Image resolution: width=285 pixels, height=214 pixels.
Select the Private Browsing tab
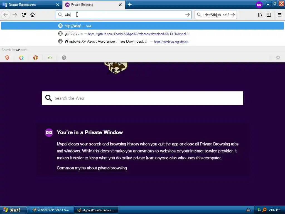click(x=94, y=5)
